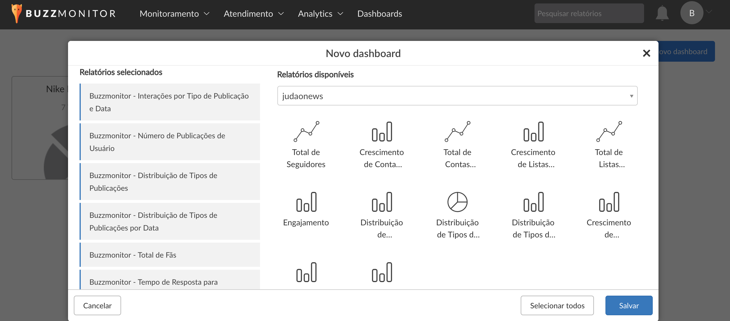730x321 pixels.
Task: Click Selecionar todos button
Action: point(557,305)
